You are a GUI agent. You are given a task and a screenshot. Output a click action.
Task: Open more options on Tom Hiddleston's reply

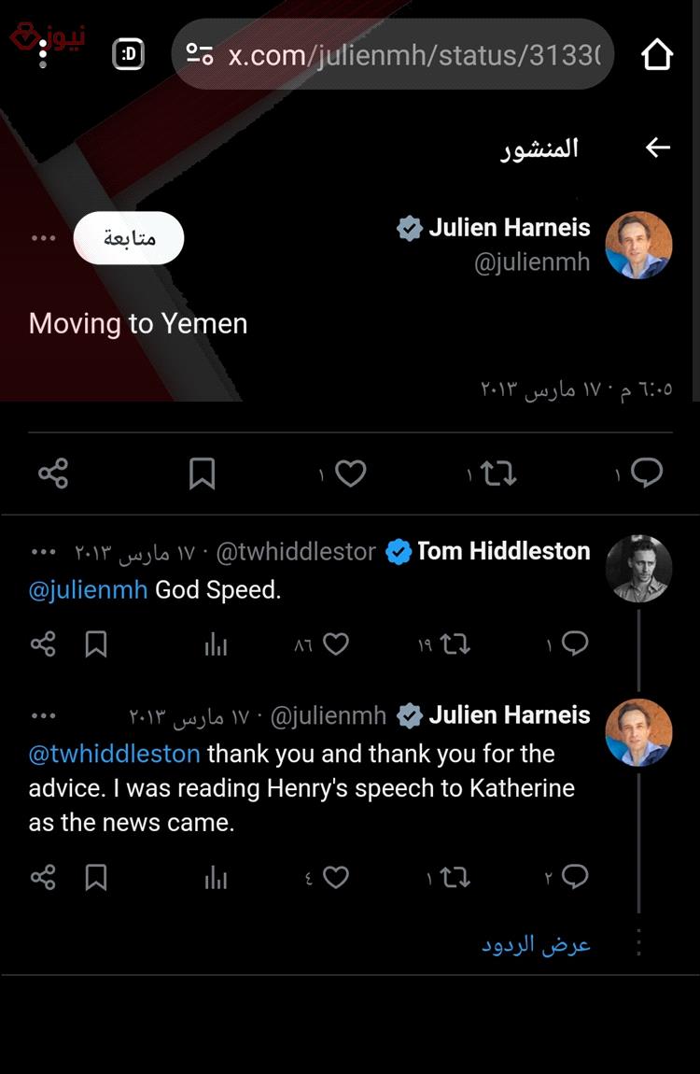coord(43,552)
